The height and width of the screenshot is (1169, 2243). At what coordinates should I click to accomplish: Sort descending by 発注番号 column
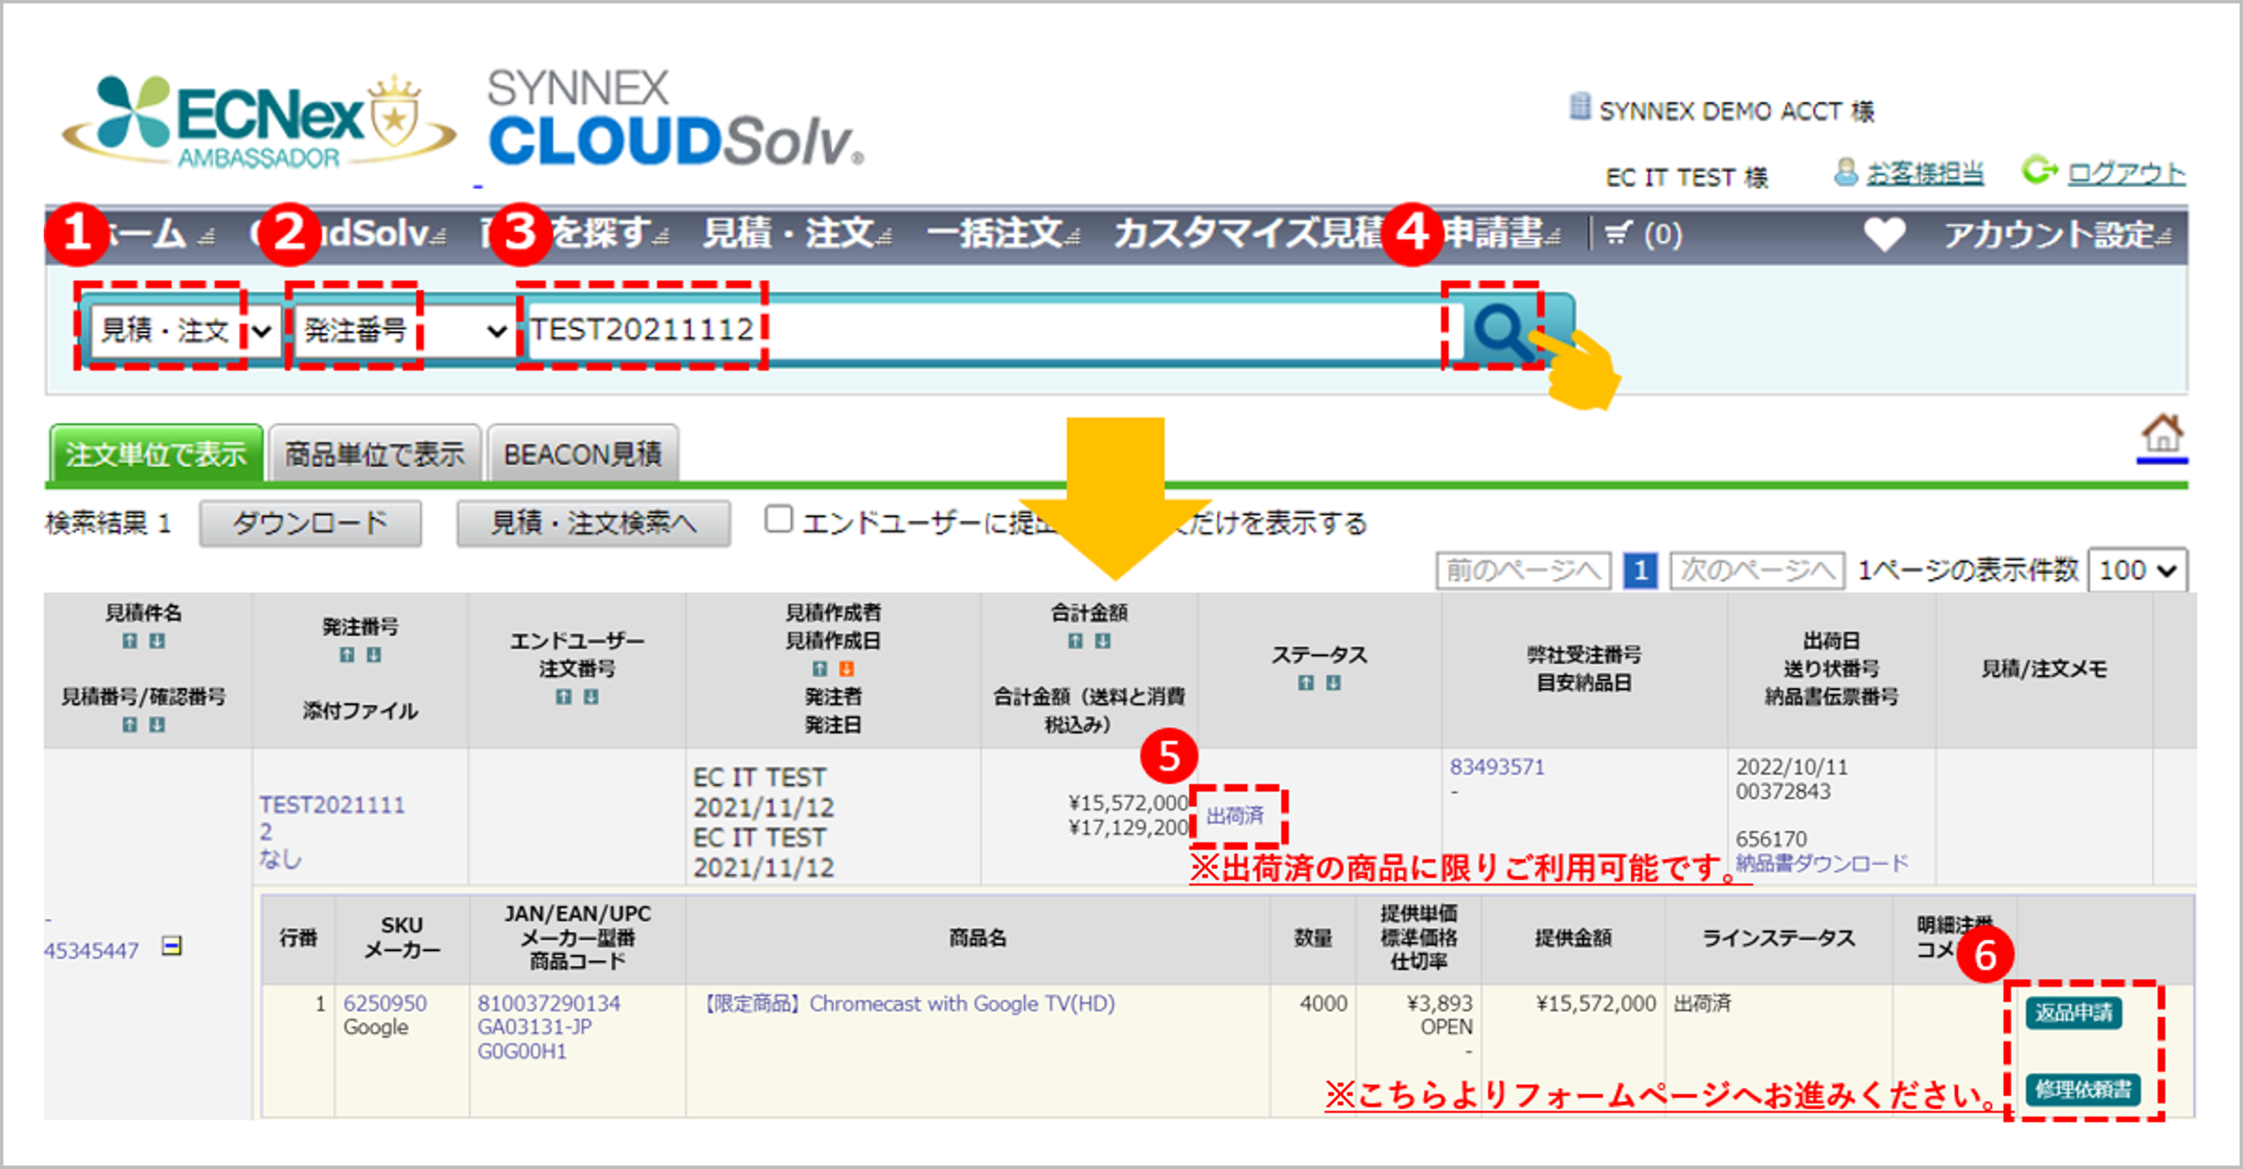pos(373,655)
